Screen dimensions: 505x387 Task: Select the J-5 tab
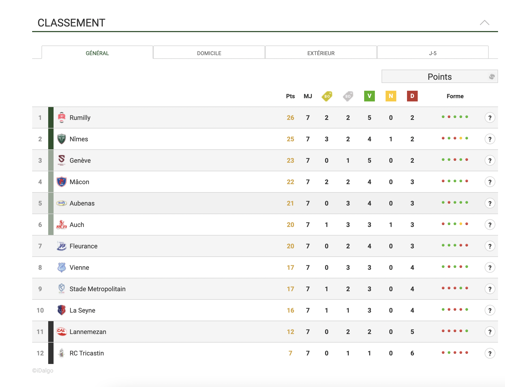pos(433,53)
